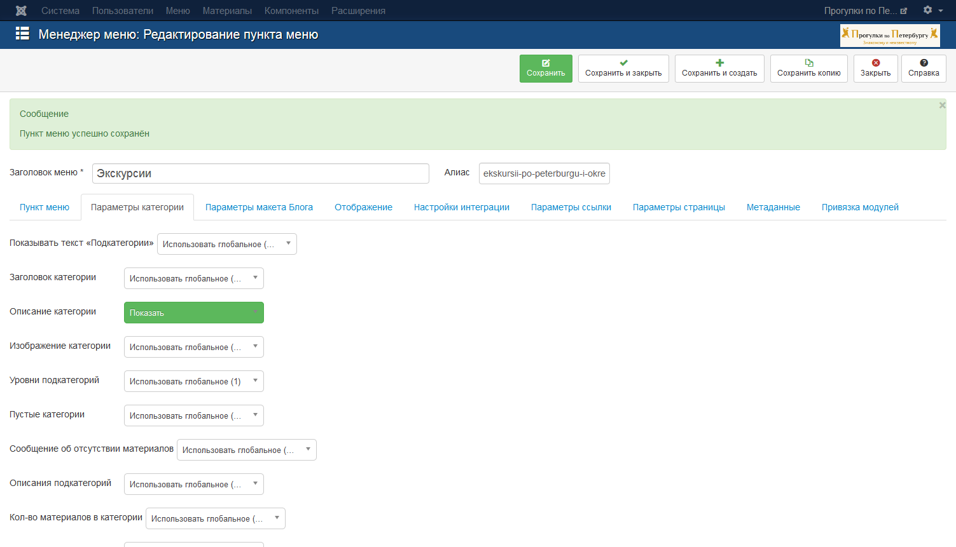Click the Joomla logo icon
The image size is (956, 547).
(x=21, y=11)
